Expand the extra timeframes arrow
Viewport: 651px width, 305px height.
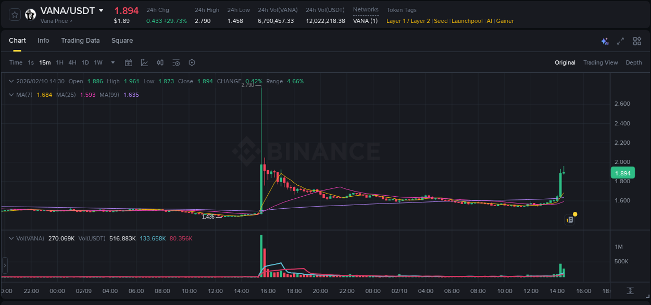click(112, 62)
